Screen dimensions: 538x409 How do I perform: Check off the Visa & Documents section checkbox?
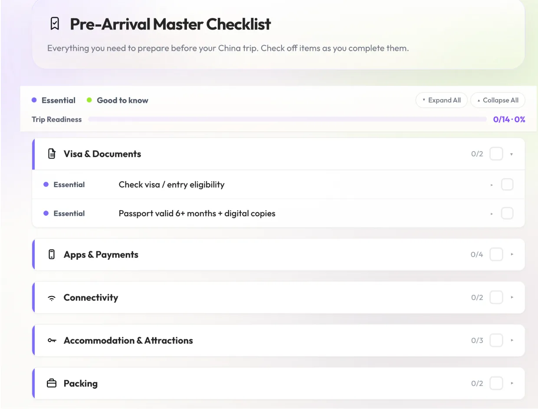pyautogui.click(x=496, y=154)
